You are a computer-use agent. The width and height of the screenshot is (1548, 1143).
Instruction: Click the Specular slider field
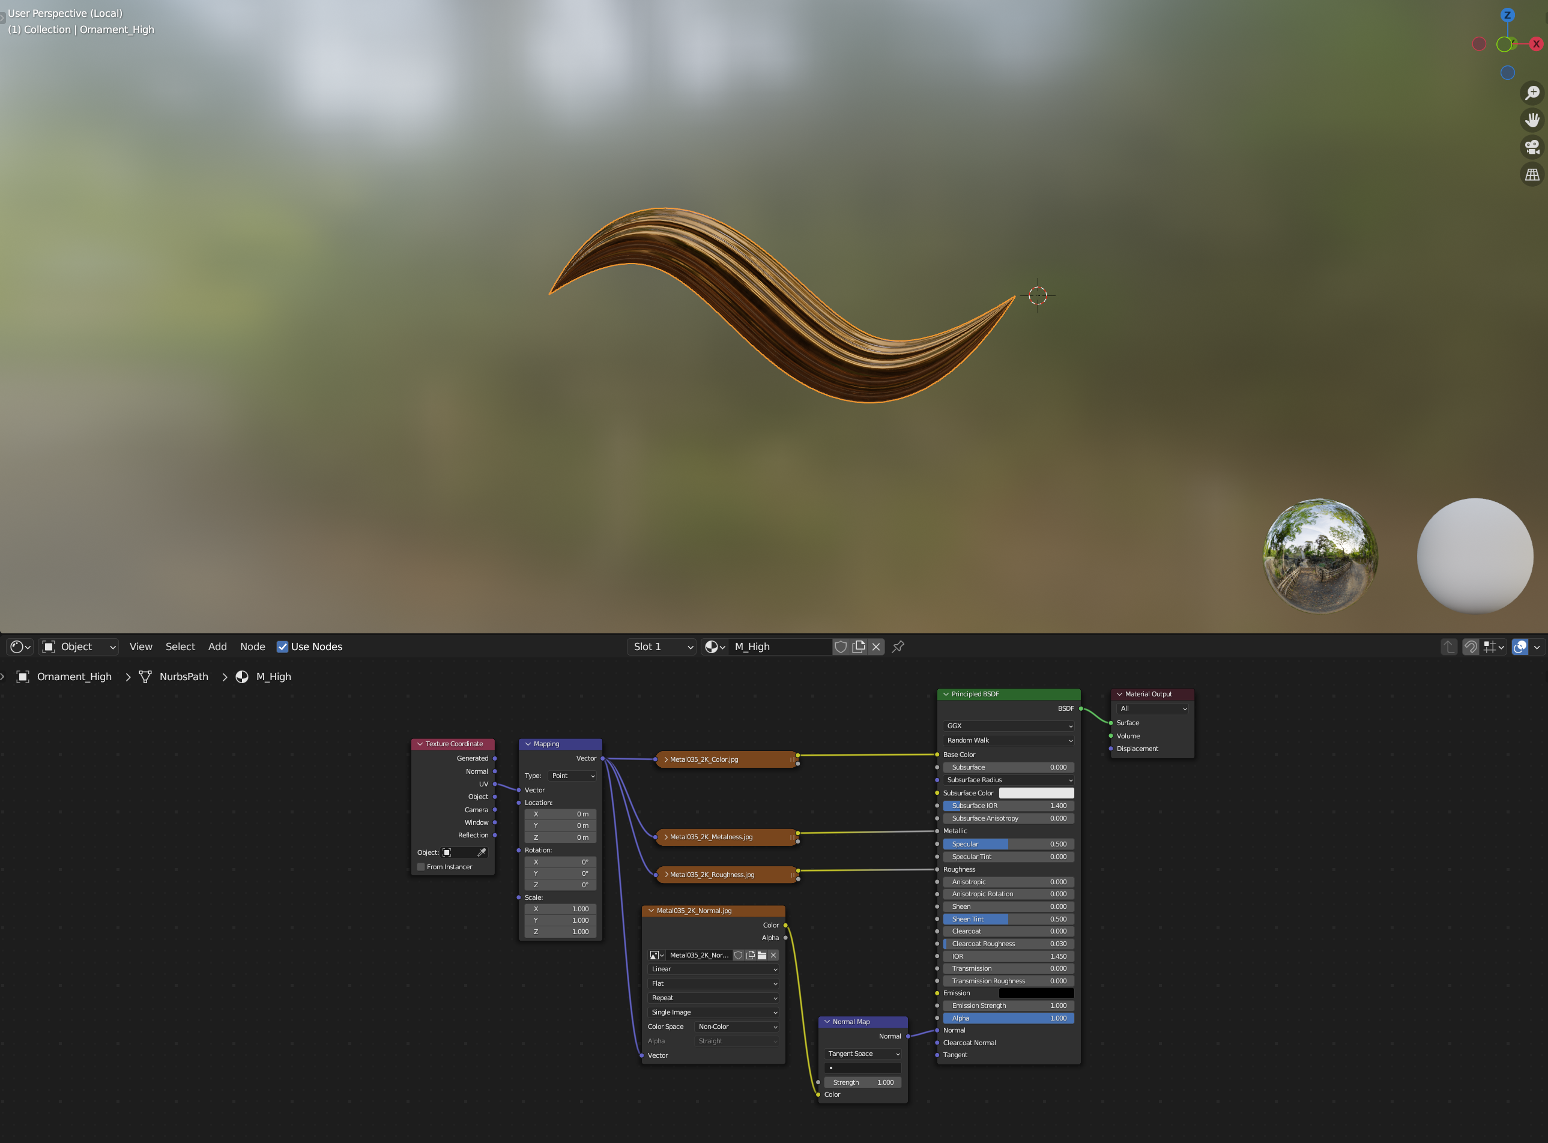tap(1008, 844)
